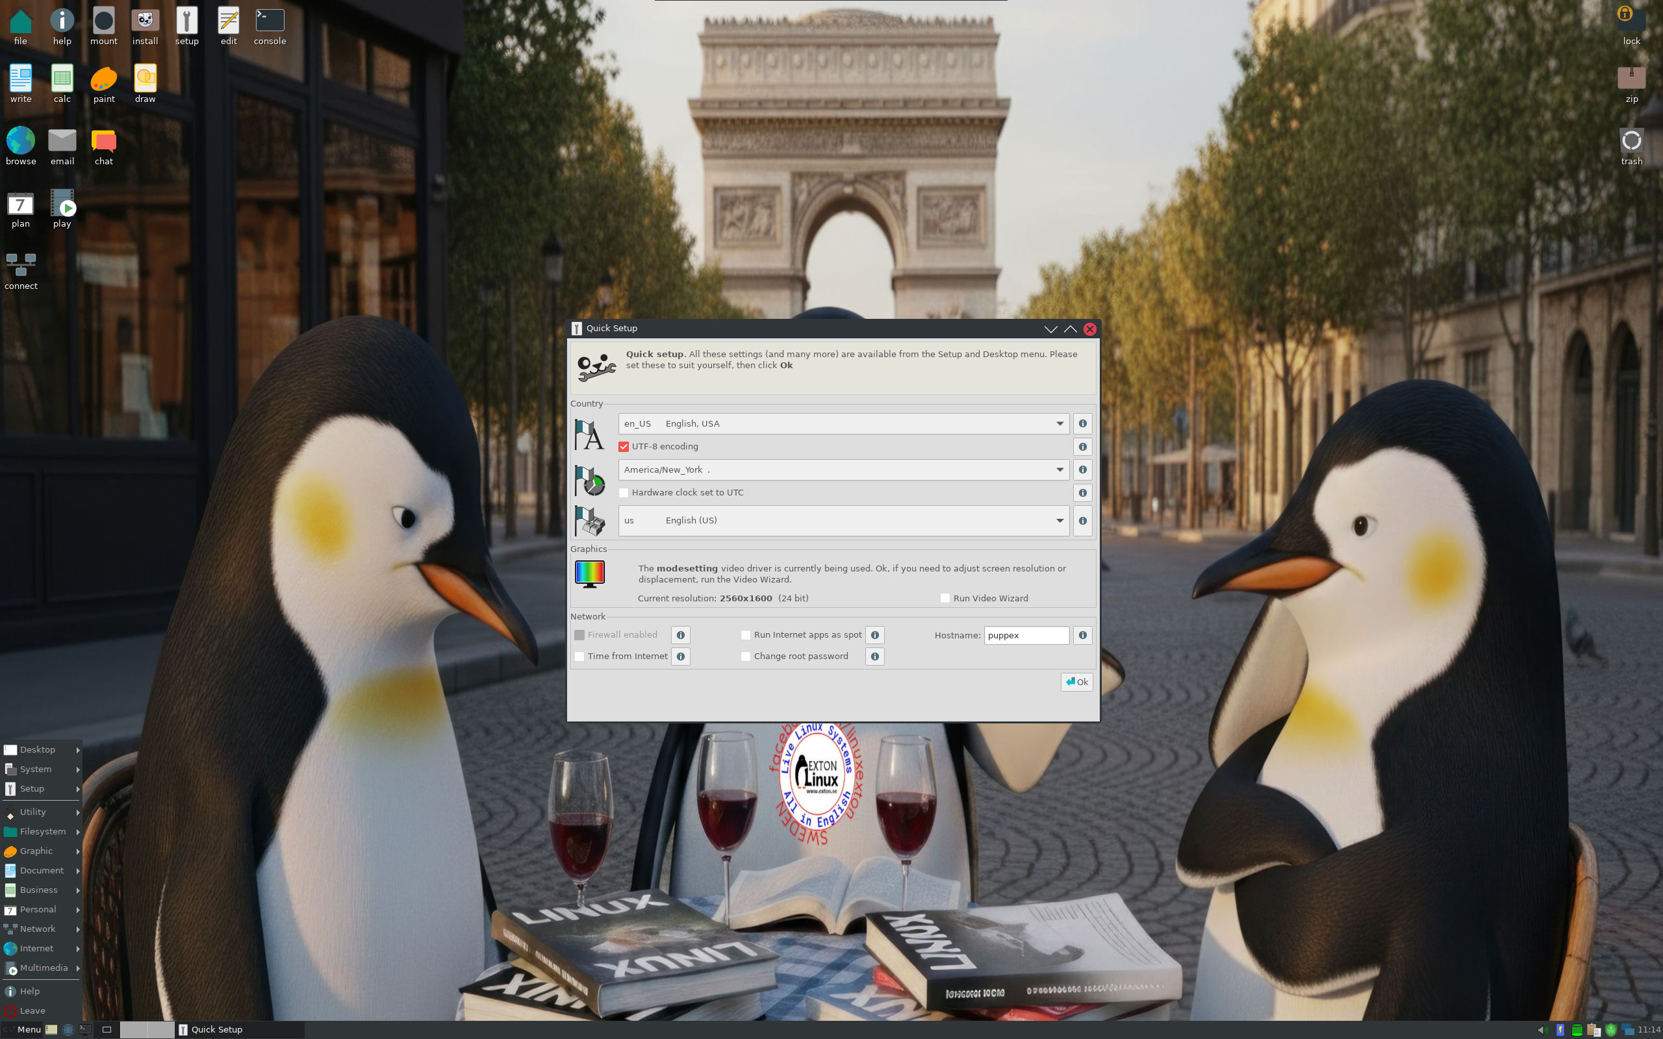The image size is (1663, 1039).
Task: Open the mount desktop icon
Action: (x=104, y=26)
